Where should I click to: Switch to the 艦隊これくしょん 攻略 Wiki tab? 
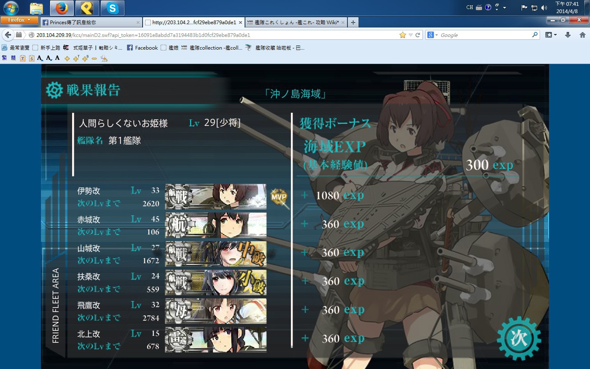click(x=296, y=23)
